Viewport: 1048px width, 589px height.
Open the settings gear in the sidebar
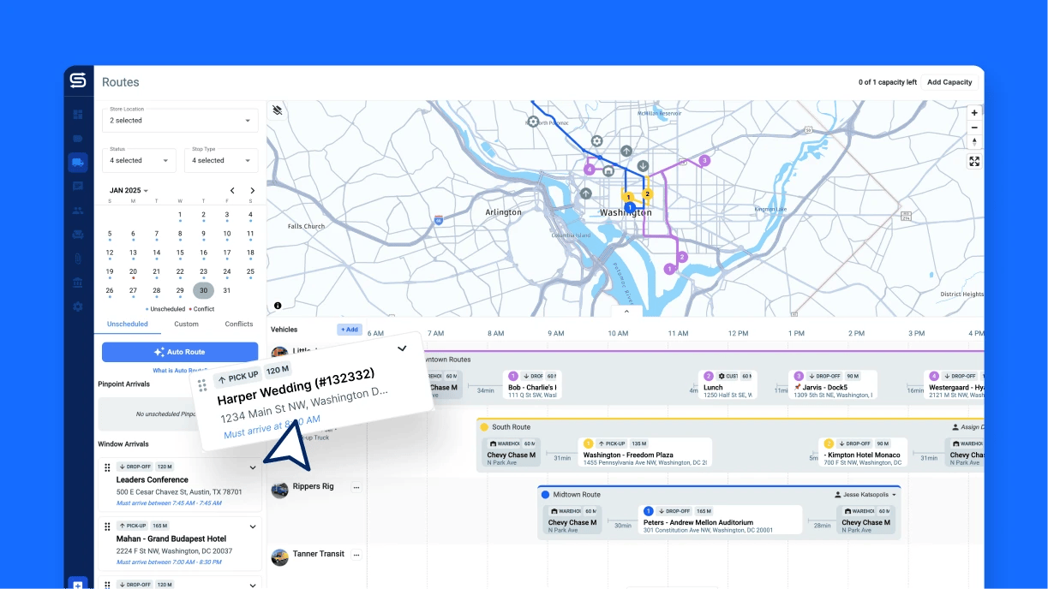click(78, 306)
